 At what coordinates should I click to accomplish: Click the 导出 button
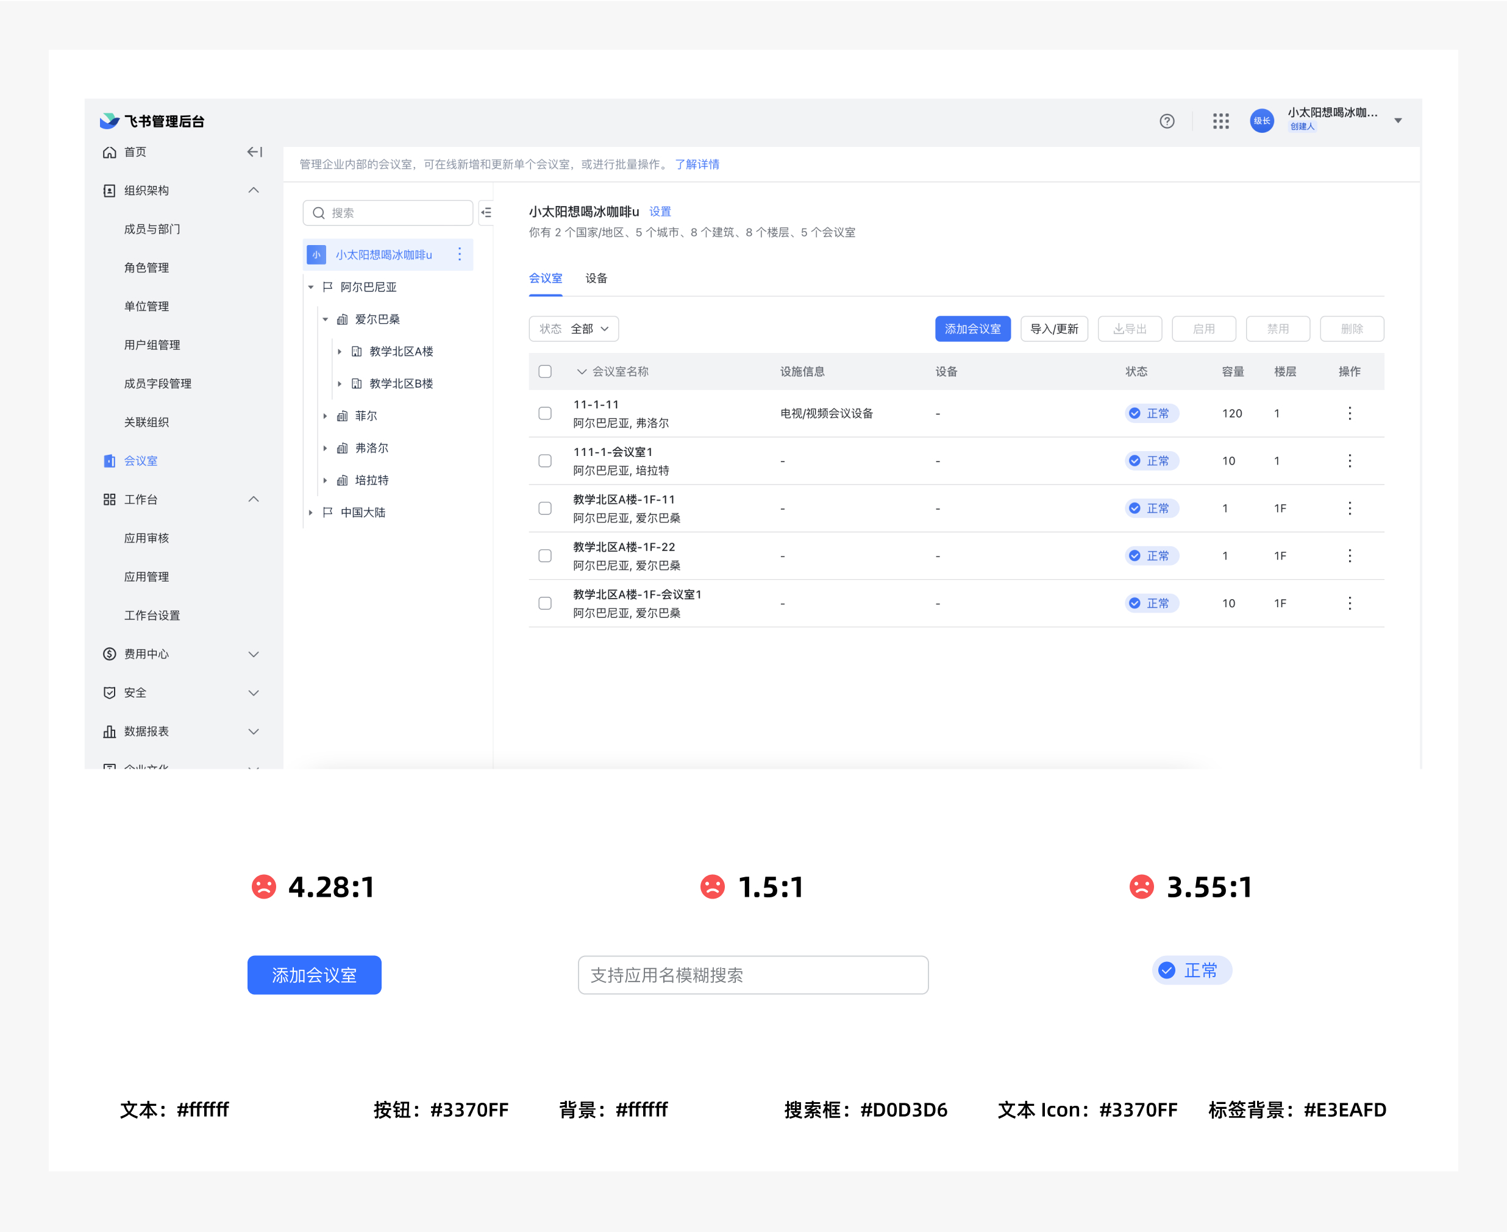tap(1130, 329)
